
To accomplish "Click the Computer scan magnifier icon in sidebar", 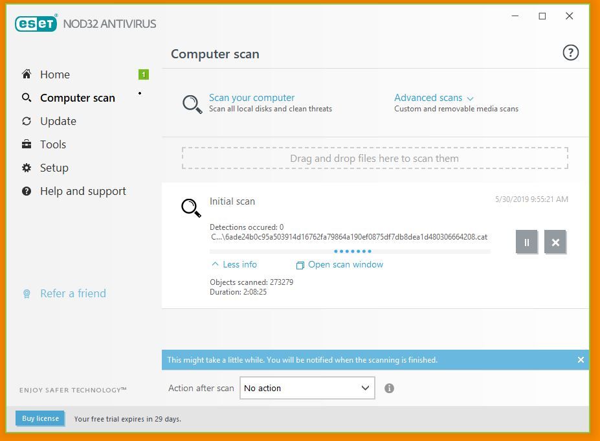I will pyautogui.click(x=27, y=98).
